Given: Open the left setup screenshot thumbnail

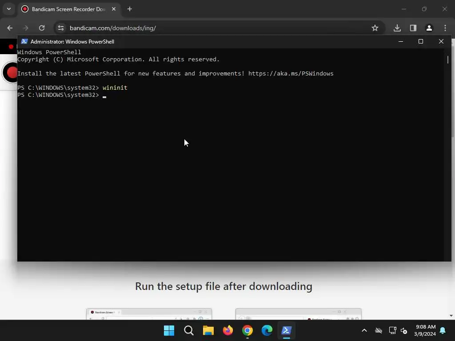Looking at the screenshot, I should click(149, 314).
